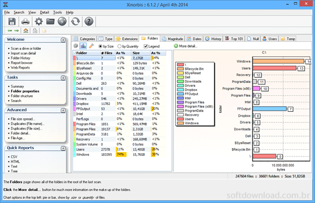This screenshot has height=203, width=315.
Task: Select the ProgramData folder row
Action: [119, 134]
